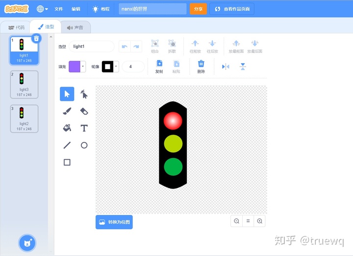
Task: Click the costume list scroll-up arrow
Action: pyautogui.click(x=51, y=37)
